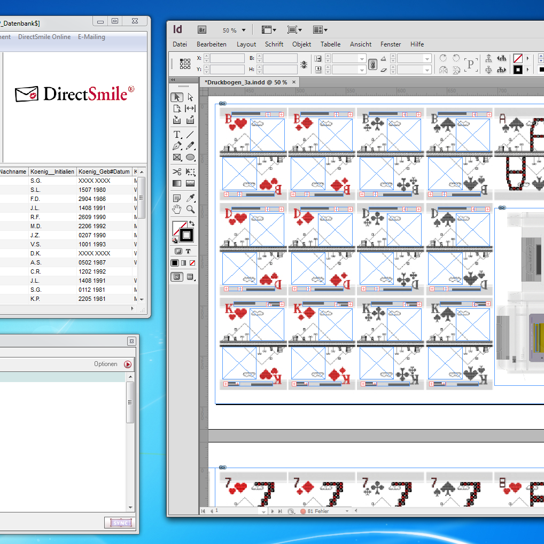The image size is (544, 544).
Task: Select the Gap tool
Action: [x=190, y=108]
